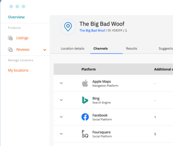The image size is (173, 146).
Task: Open Reviews in the sidebar
Action: 23,50
